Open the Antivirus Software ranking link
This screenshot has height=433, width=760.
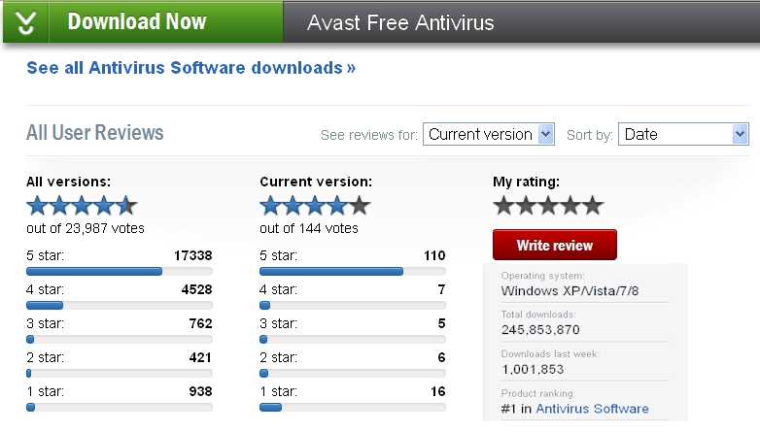(592, 409)
